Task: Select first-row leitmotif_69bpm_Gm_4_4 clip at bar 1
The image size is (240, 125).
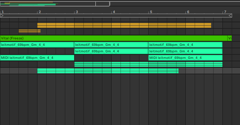Action: pyautogui.click(x=37, y=45)
